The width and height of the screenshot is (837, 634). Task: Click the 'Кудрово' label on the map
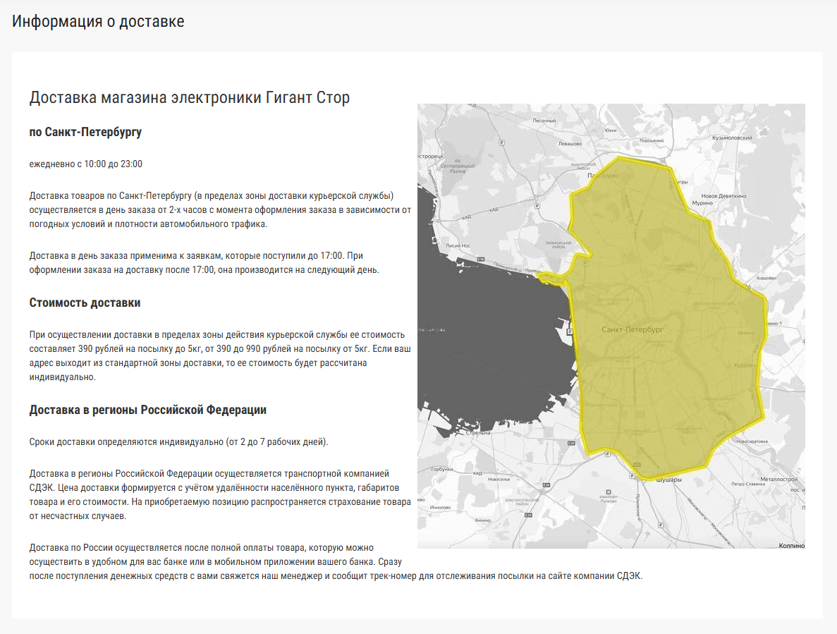click(745, 365)
